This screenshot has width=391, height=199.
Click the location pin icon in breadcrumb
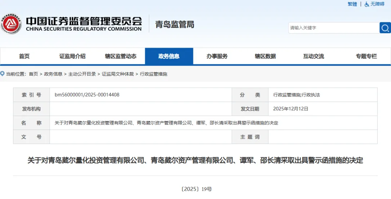point(3,74)
